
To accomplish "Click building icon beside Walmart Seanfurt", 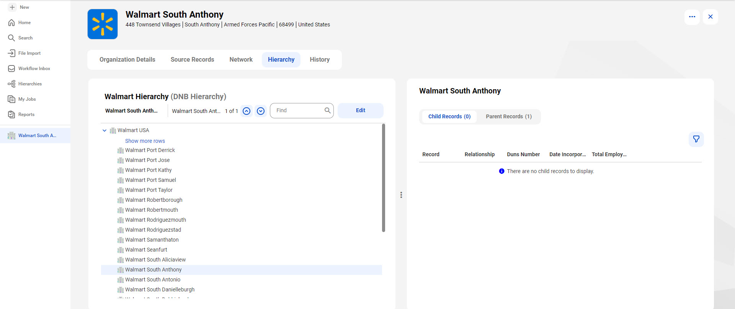I will pos(121,250).
